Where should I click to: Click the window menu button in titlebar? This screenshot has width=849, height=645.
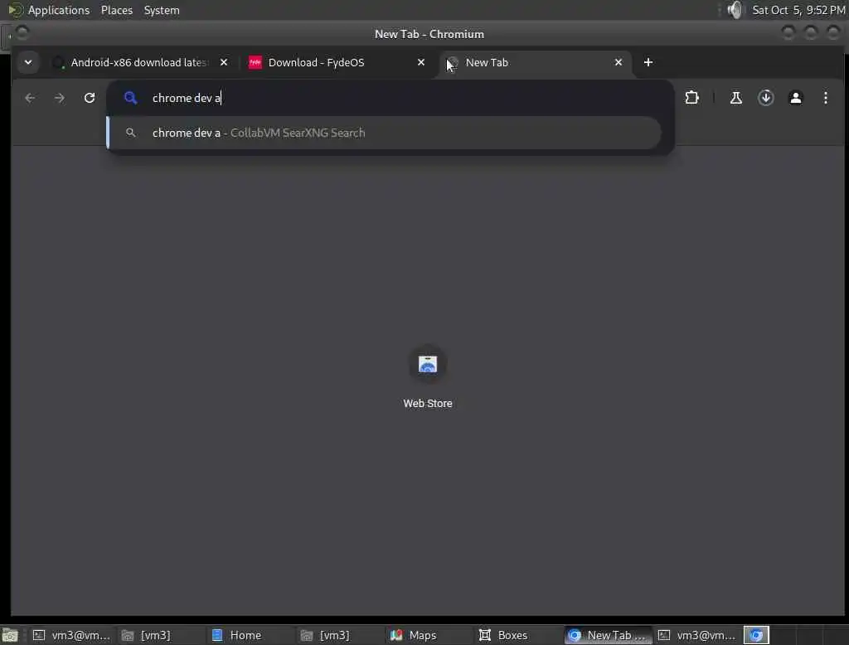(22, 32)
